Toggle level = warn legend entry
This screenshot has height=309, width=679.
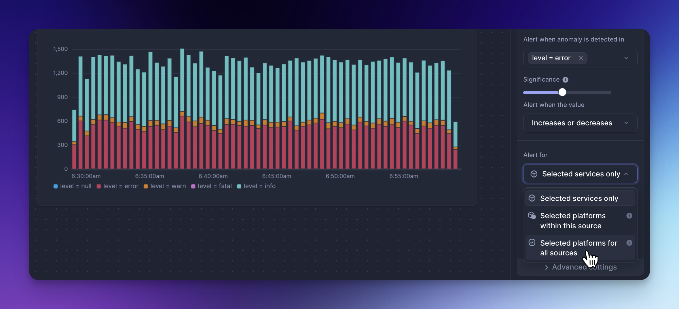point(165,186)
